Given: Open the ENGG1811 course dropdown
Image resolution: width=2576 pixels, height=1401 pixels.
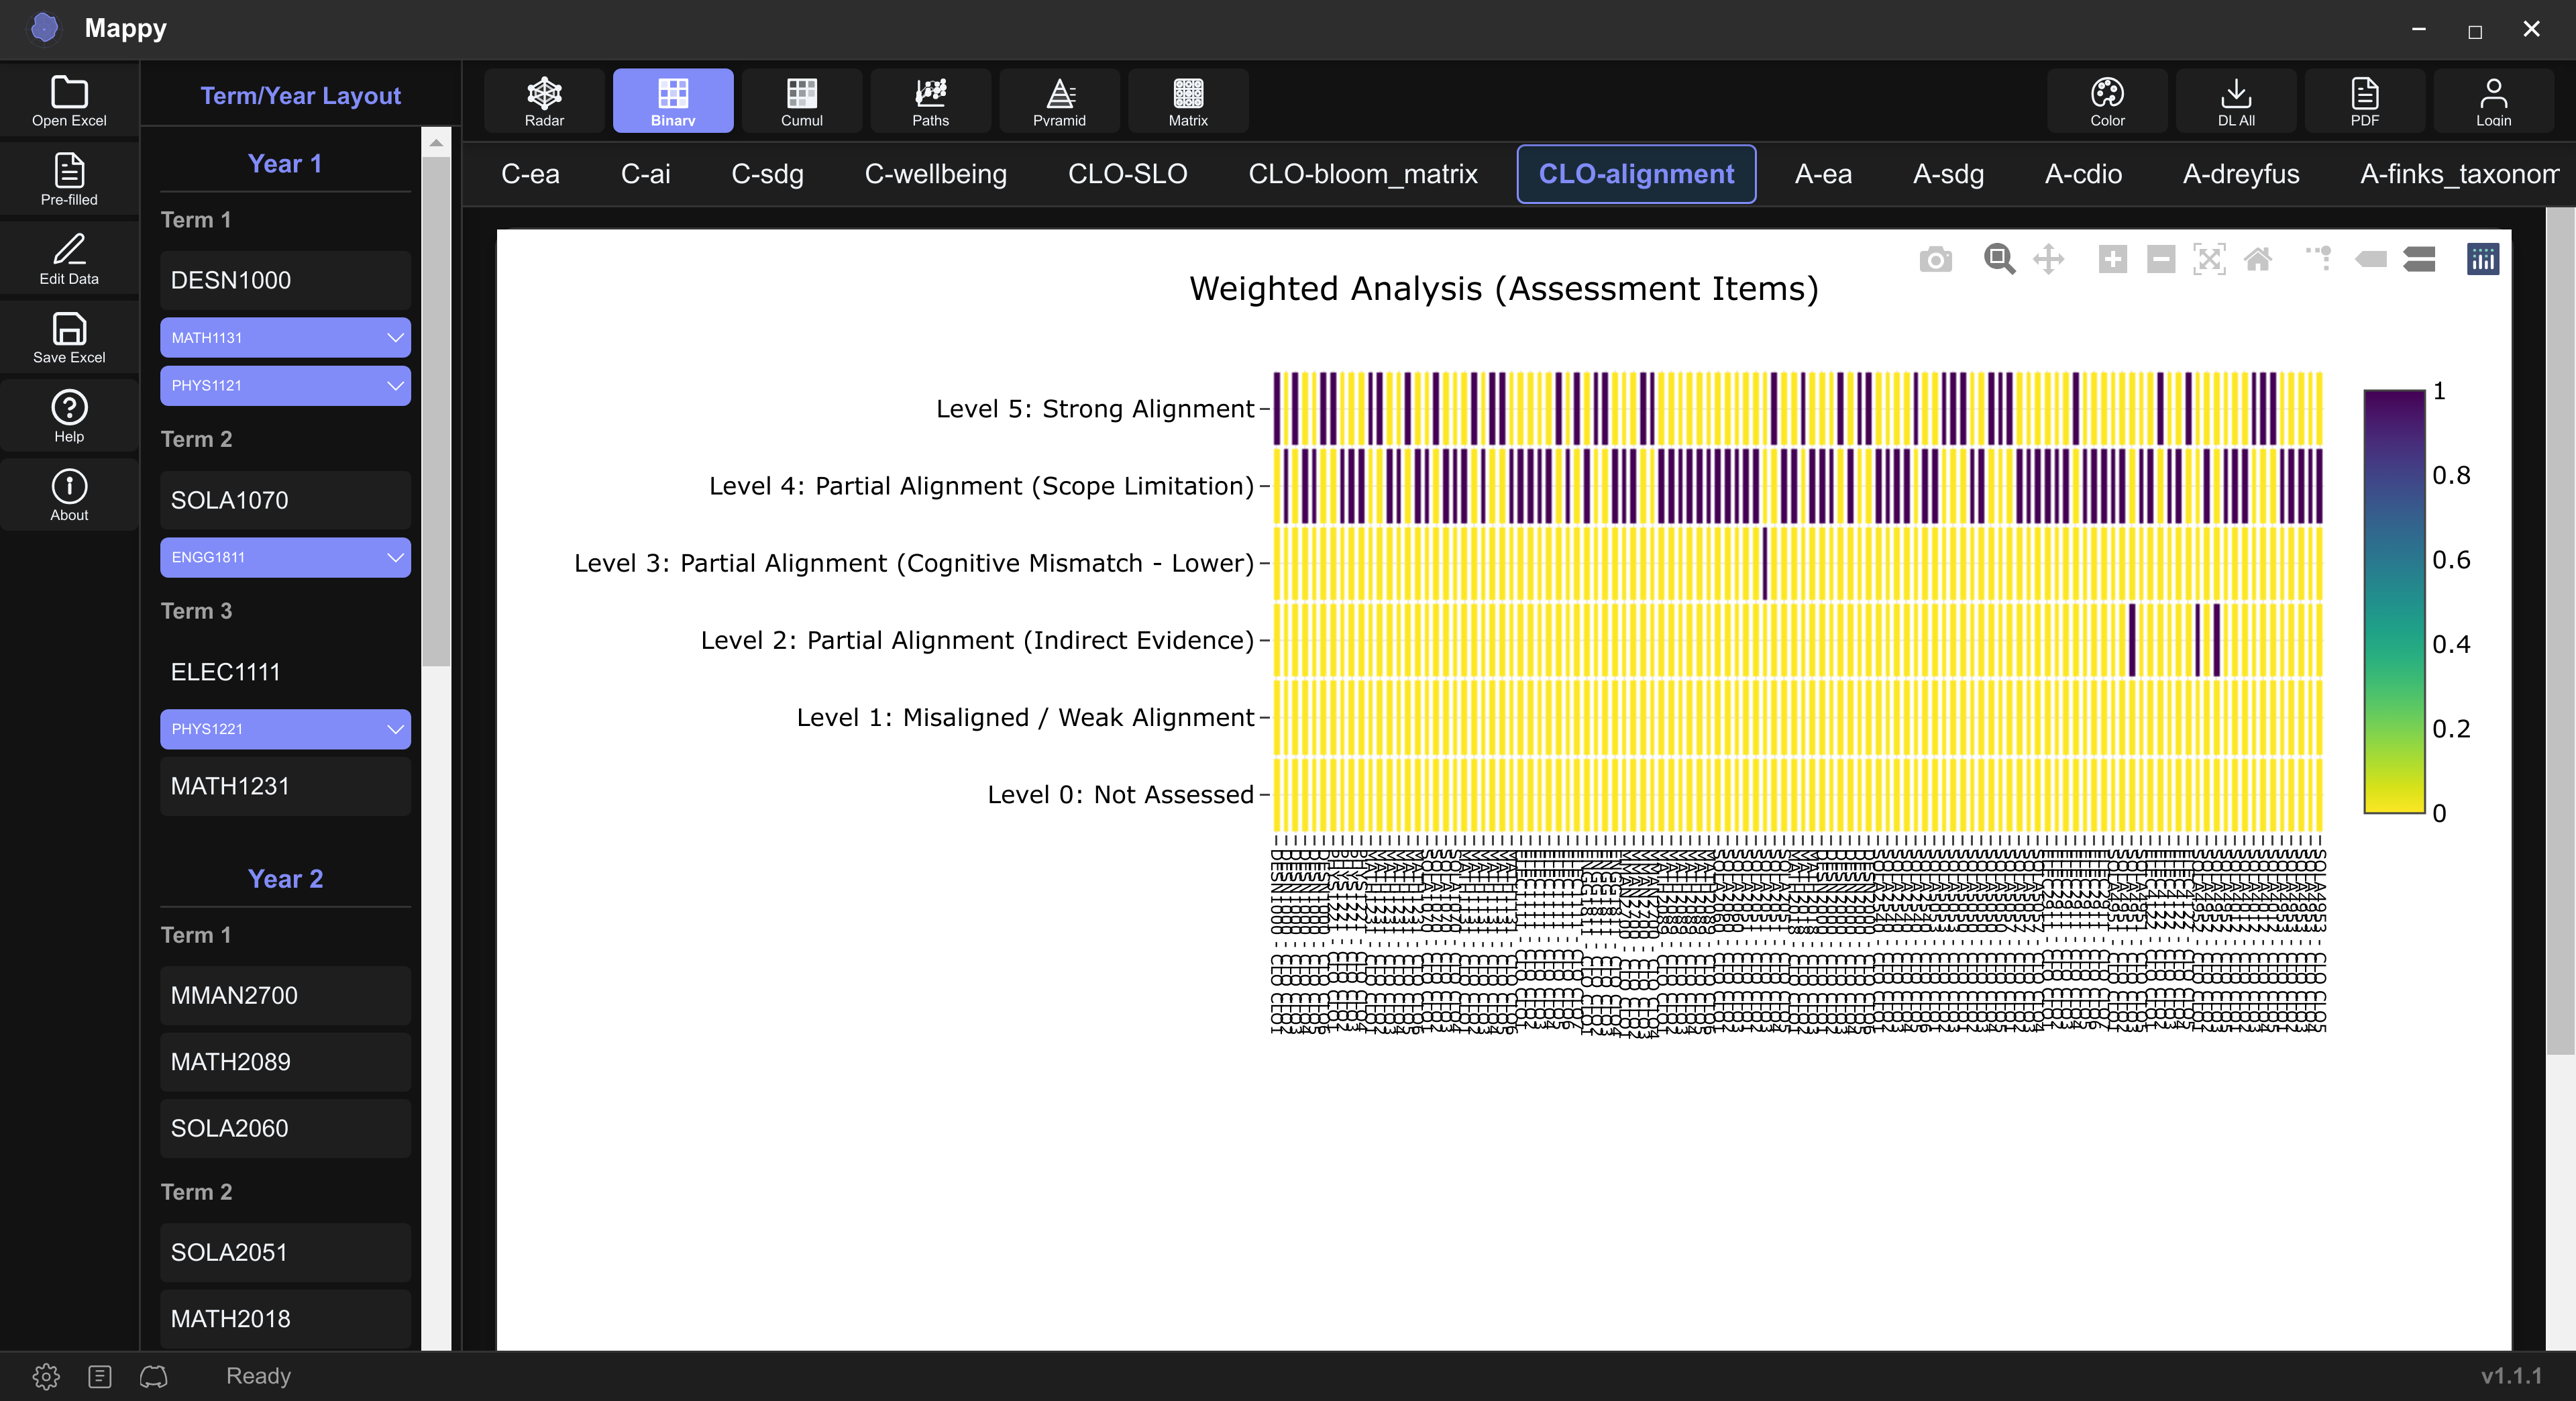Looking at the screenshot, I should click(x=285, y=557).
